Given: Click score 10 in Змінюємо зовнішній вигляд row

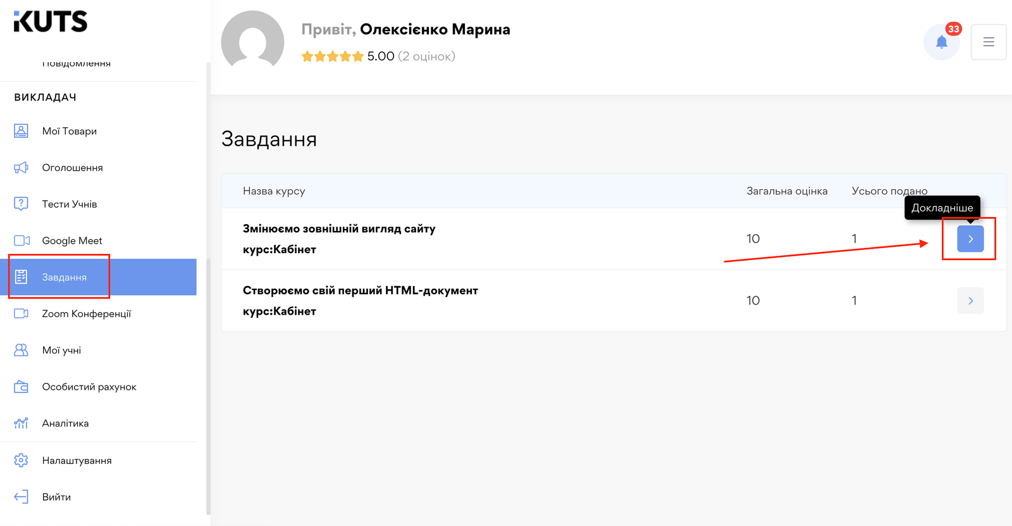Looking at the screenshot, I should (753, 239).
